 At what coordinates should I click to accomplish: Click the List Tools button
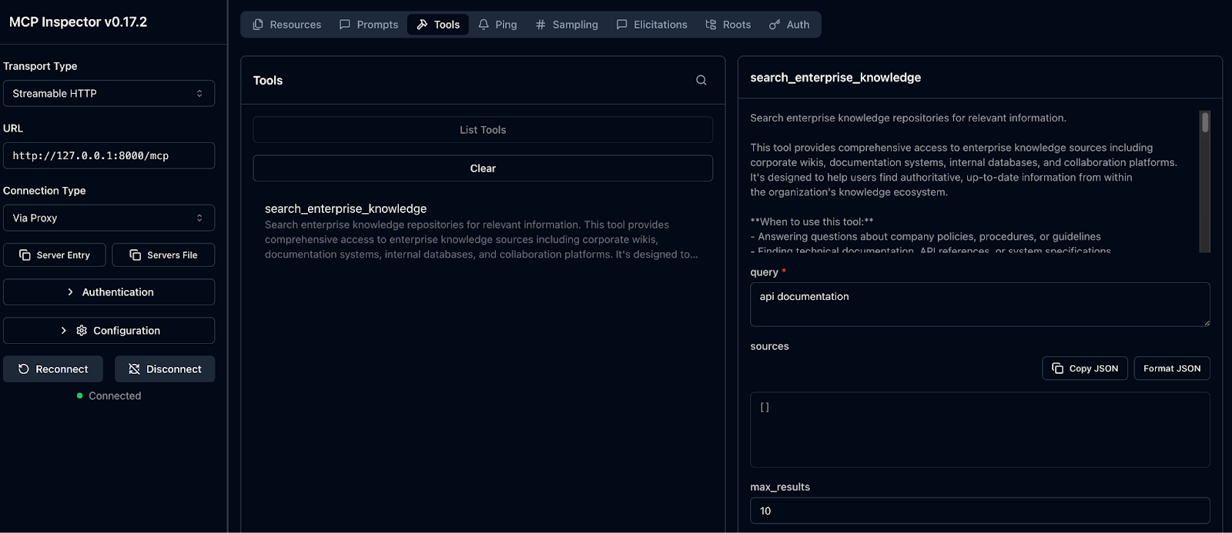click(x=483, y=130)
